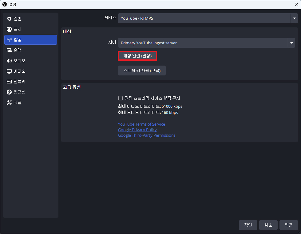This screenshot has height=234, width=301.
Task: Click the speaker icon for 오디오
Action: point(9,61)
